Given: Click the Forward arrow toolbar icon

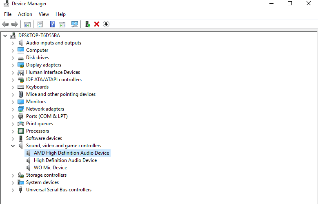Looking at the screenshot, I should coord(15,24).
